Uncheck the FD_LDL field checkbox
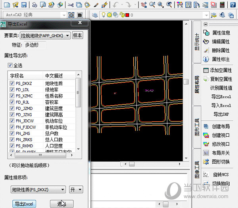 coord(12,90)
